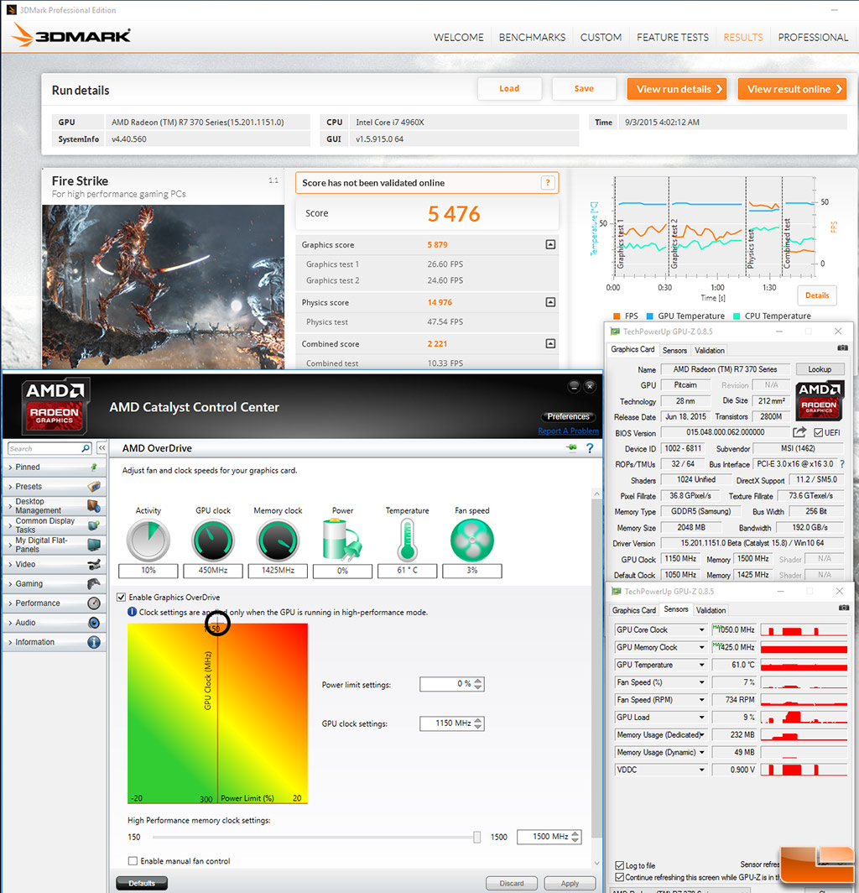Viewport: 859px width, 893px height.
Task: Click the Load button in Run details
Action: [509, 88]
